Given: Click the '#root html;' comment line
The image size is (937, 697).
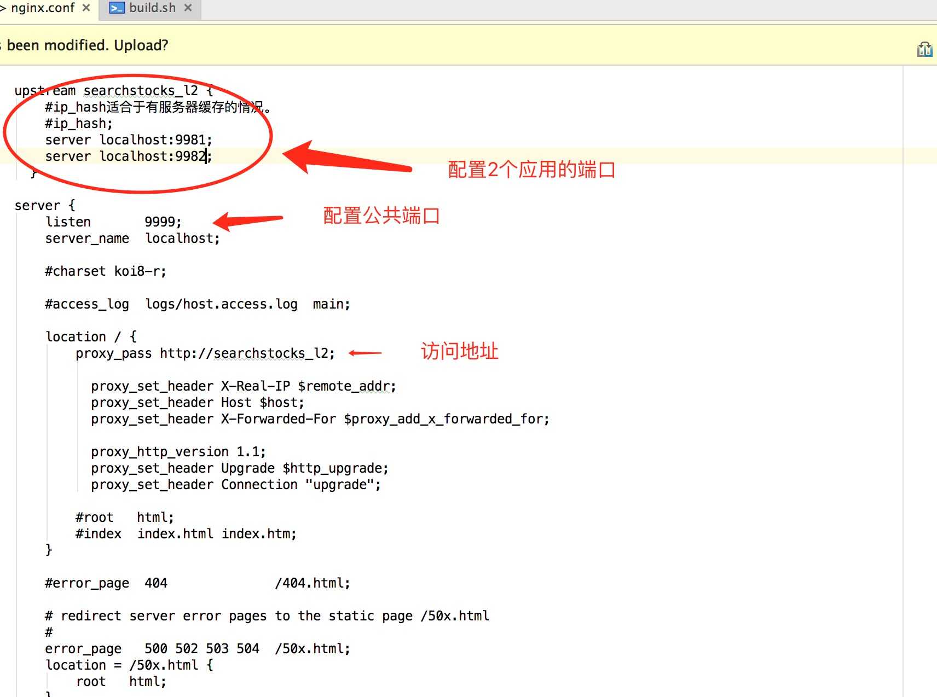Looking at the screenshot, I should click(125, 518).
